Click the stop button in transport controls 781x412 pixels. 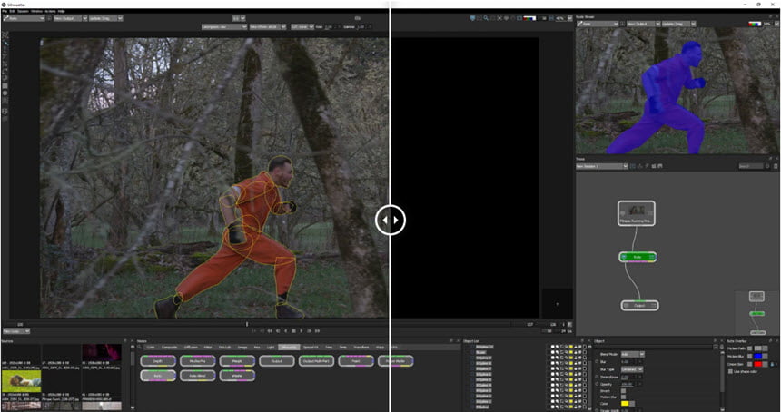293,330
